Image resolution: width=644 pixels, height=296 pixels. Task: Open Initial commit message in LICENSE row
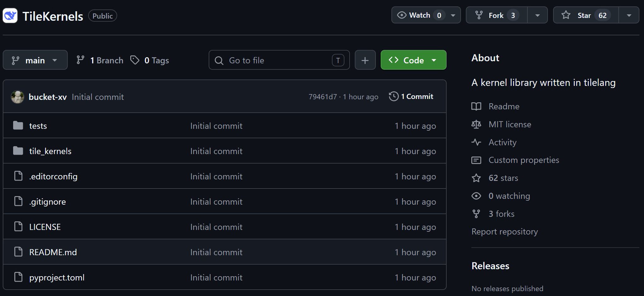(216, 227)
